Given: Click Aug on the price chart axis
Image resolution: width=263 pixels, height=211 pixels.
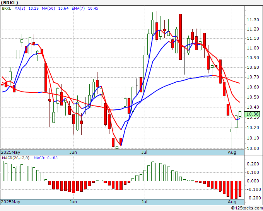Looking at the screenshot, I should click(232, 152).
